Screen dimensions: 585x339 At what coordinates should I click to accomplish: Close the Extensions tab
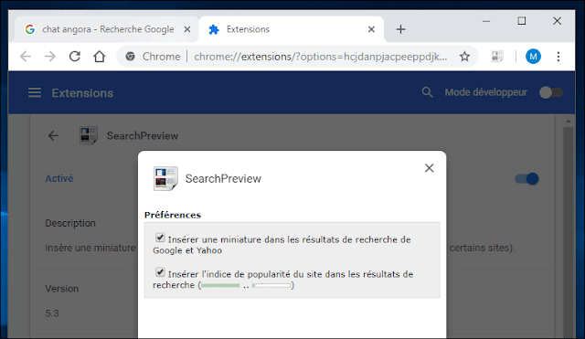pyautogui.click(x=371, y=29)
